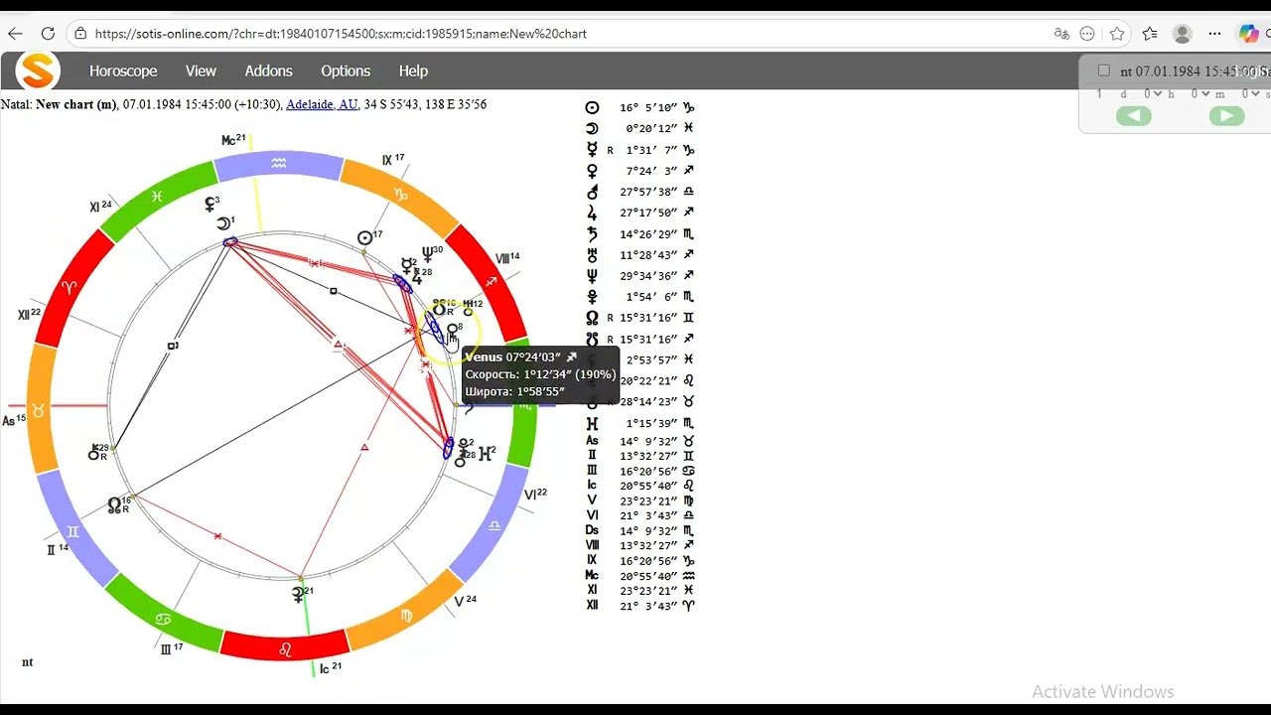Select the Moon glyph in planet list
Image resolution: width=1271 pixels, height=715 pixels.
tap(592, 129)
